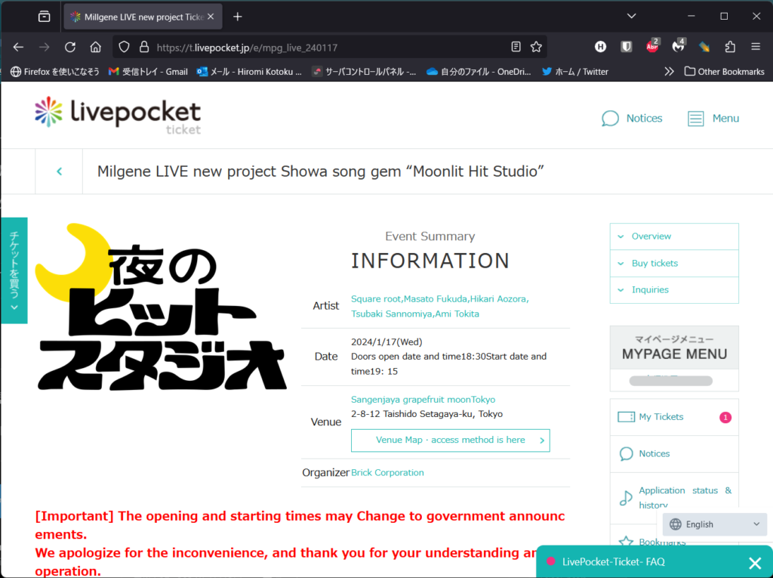Open the Gmail bookmark in bookmarks bar
This screenshot has height=578, width=773.
click(x=148, y=72)
